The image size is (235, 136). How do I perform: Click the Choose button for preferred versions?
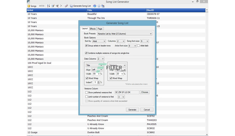[145, 92]
